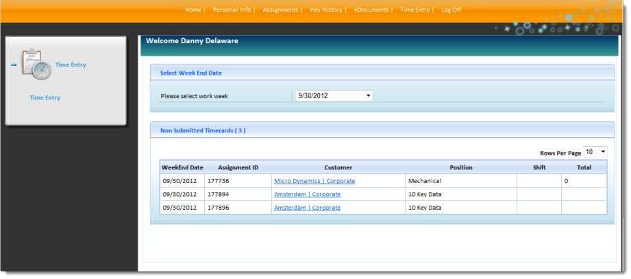Select the Time Entry sub-item in sidebar
Image resolution: width=631 pixels, height=279 pixels.
point(45,98)
